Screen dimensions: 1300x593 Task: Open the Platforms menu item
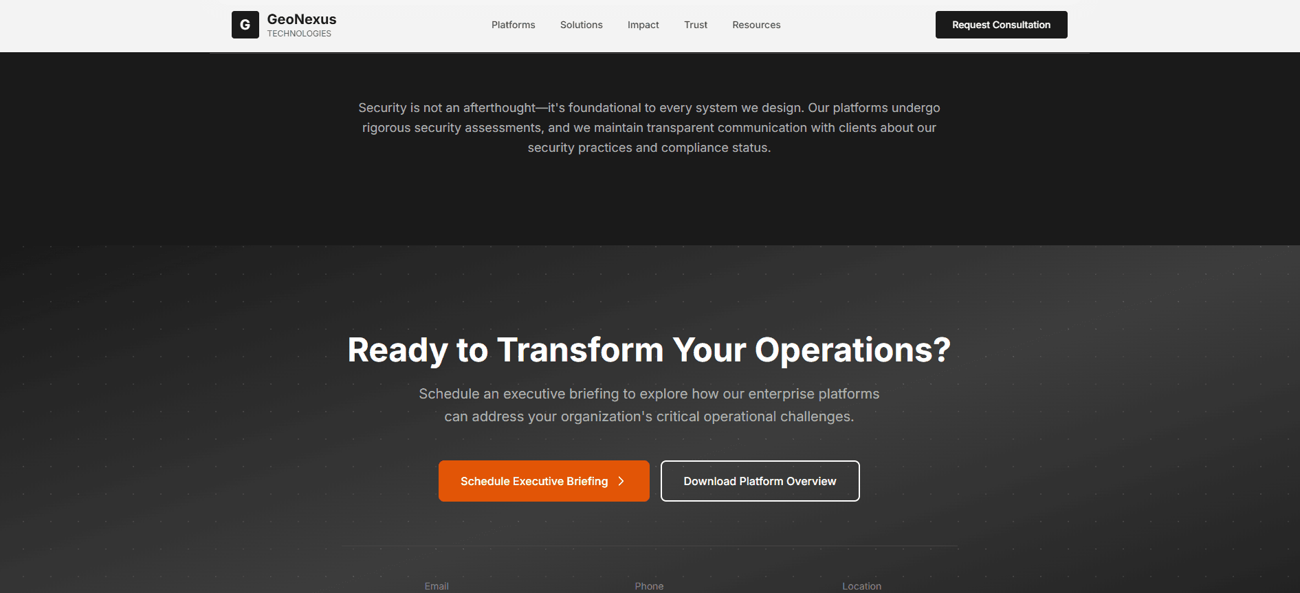pos(513,25)
